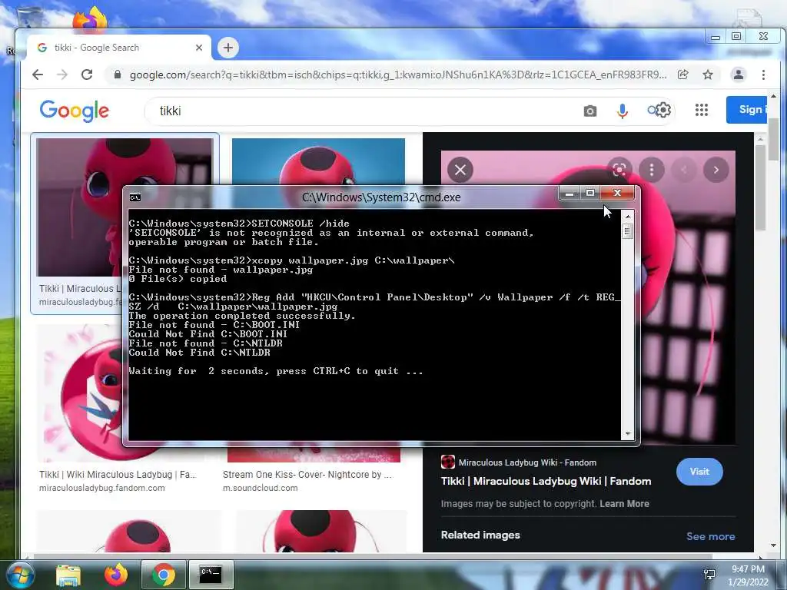Start voice search with the microphone

623,111
